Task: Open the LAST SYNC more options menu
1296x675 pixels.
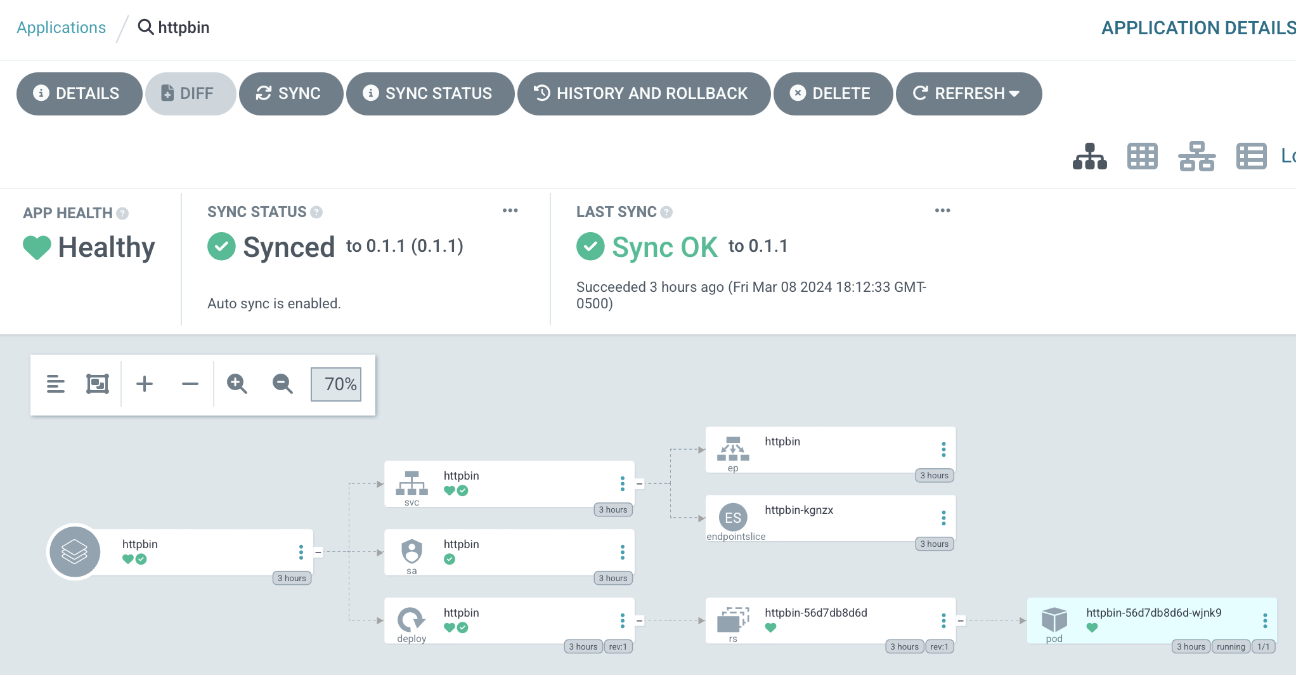Action: (x=942, y=211)
